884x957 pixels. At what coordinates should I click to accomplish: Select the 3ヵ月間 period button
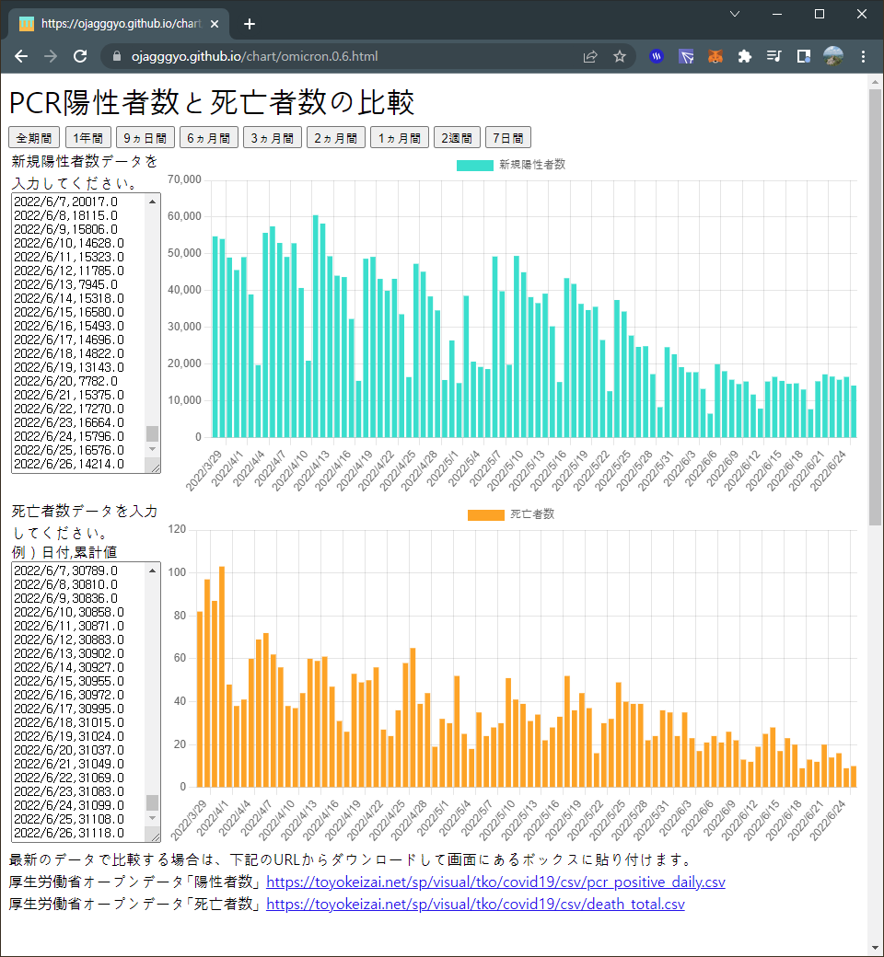point(273,138)
